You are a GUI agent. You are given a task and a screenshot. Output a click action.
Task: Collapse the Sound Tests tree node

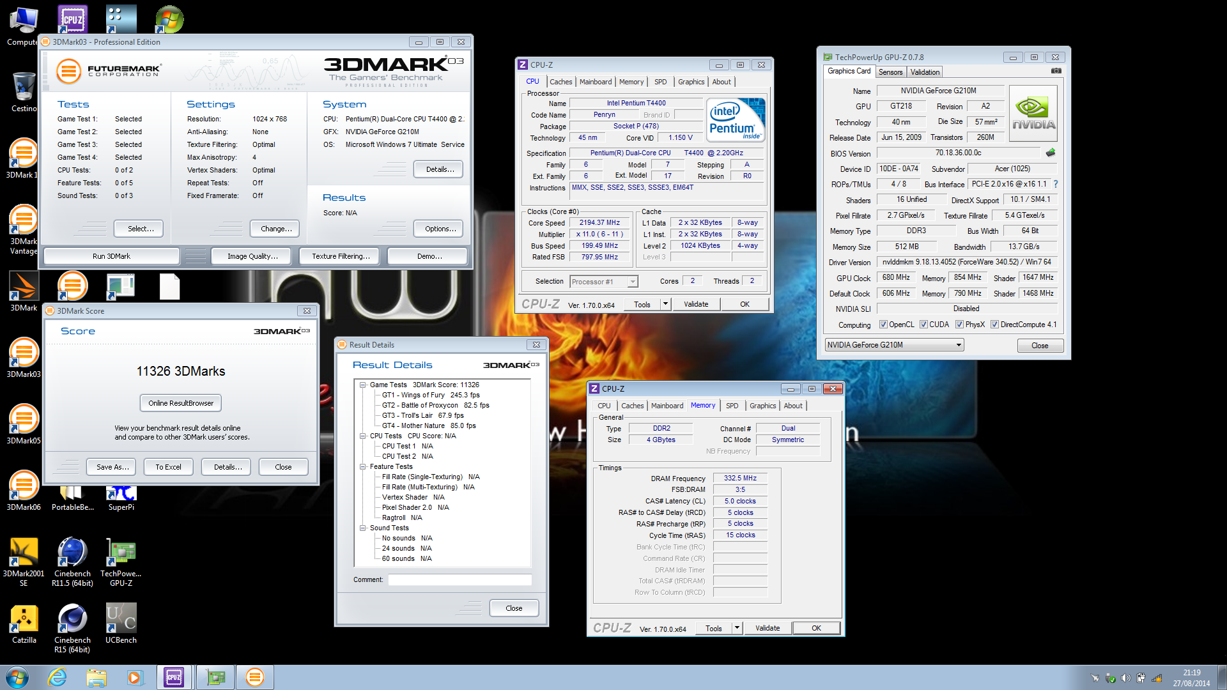(363, 528)
